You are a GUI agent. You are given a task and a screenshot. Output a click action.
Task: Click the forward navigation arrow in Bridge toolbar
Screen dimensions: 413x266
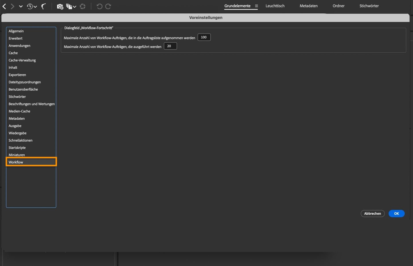pos(12,6)
